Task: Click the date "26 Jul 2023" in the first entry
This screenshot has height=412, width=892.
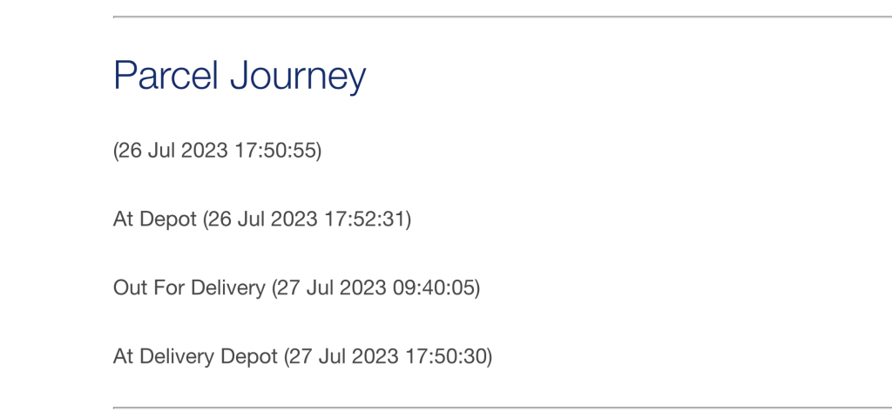Action: click(x=172, y=150)
